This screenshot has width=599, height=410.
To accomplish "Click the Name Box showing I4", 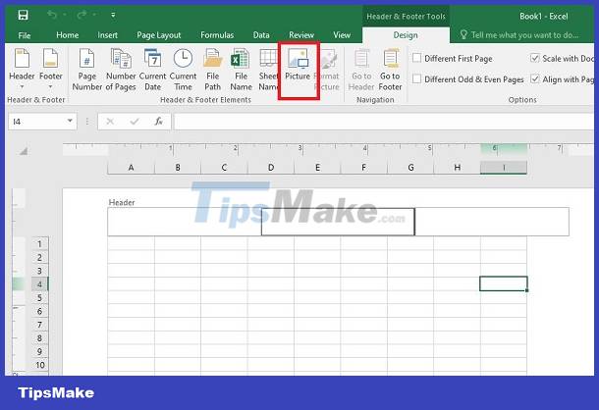I will click(36, 122).
